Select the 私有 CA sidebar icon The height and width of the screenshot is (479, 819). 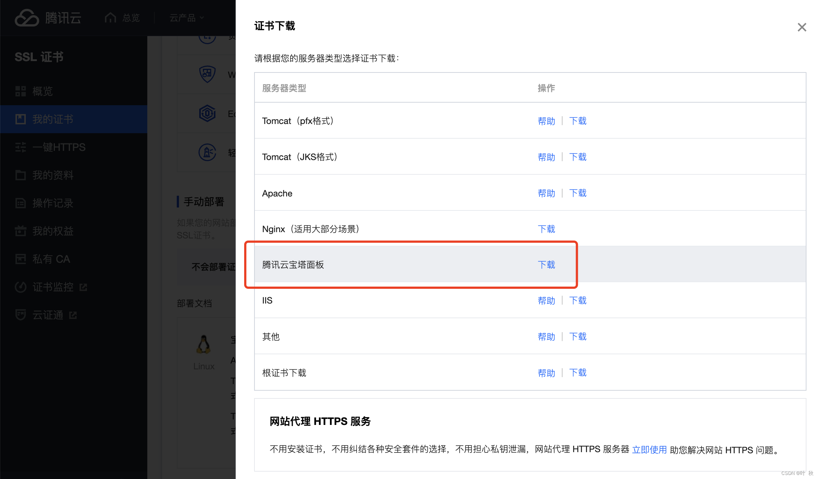tap(21, 259)
